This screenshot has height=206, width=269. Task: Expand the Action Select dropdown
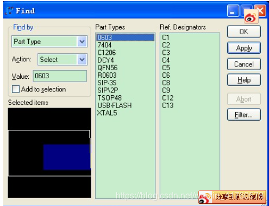(82, 59)
